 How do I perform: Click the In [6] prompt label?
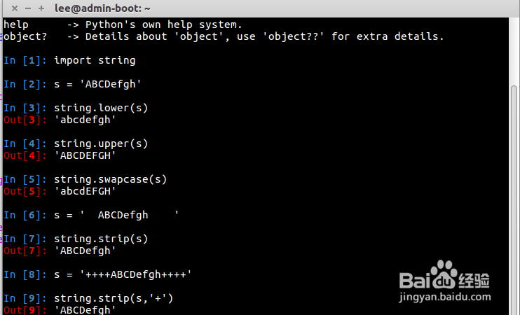[x=26, y=215]
